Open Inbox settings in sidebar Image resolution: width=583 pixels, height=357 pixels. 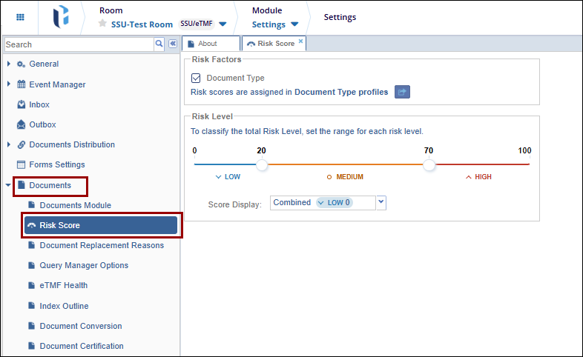point(39,104)
